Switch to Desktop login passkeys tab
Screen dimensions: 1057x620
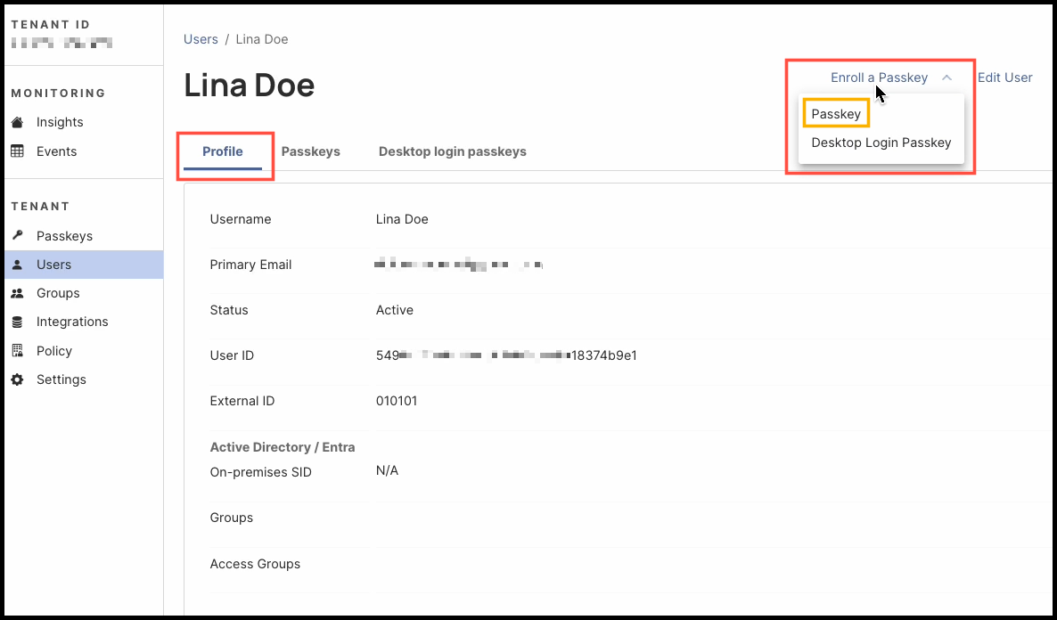click(x=452, y=151)
